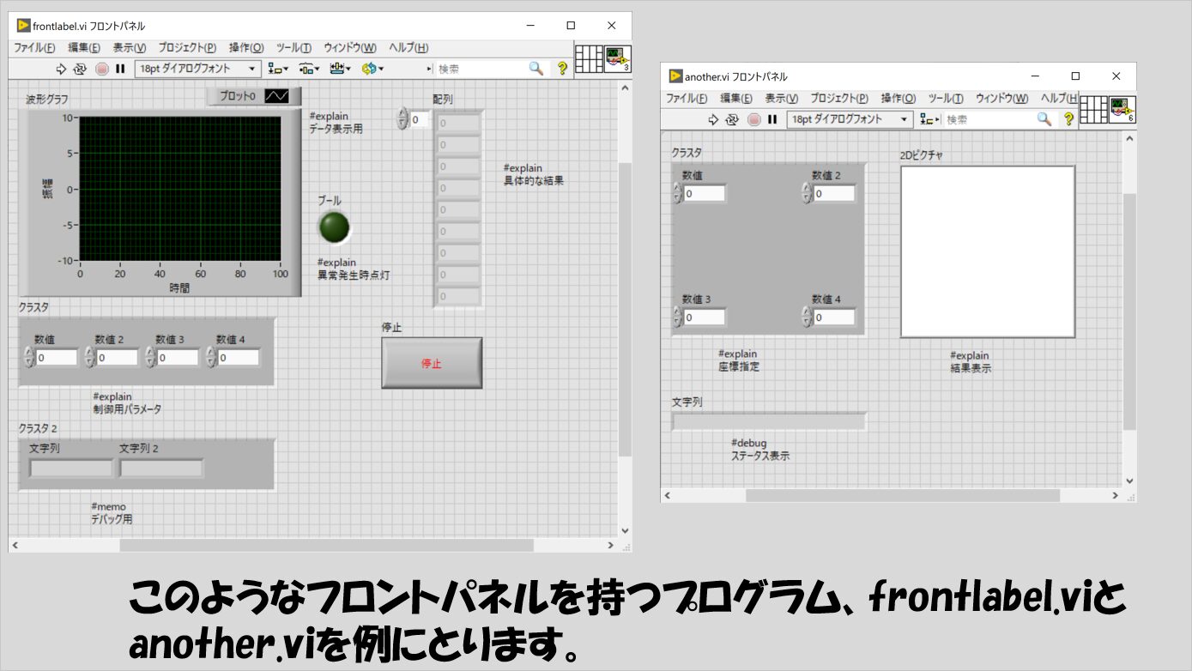The image size is (1192, 671).
Task: Click the 数値 stepper in frontlabel.vi cluster
Action: (x=29, y=357)
